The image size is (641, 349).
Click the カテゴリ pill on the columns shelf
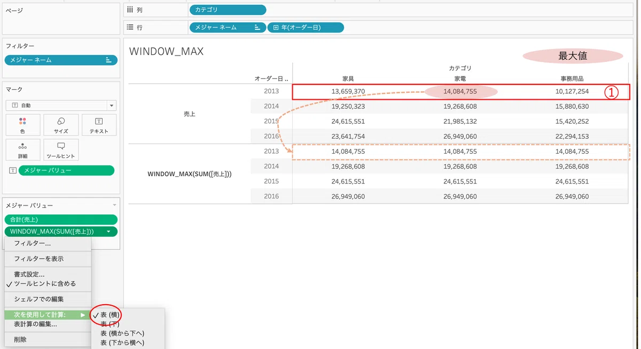pos(228,10)
